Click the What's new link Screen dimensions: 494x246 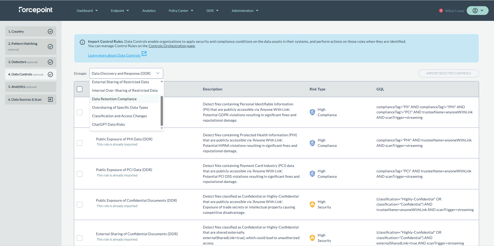(x=455, y=11)
